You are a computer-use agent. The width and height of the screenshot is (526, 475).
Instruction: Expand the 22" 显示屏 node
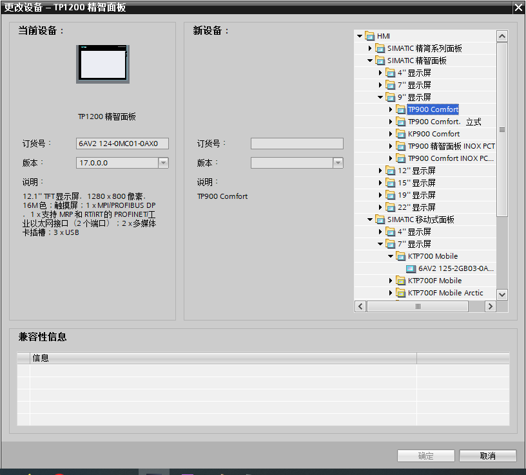(380, 207)
